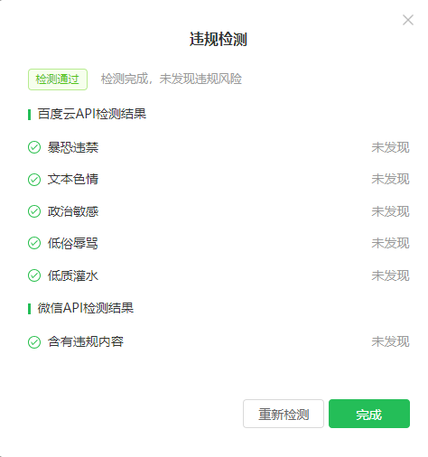Click the 未发现 result for 政治敏感

(390, 211)
